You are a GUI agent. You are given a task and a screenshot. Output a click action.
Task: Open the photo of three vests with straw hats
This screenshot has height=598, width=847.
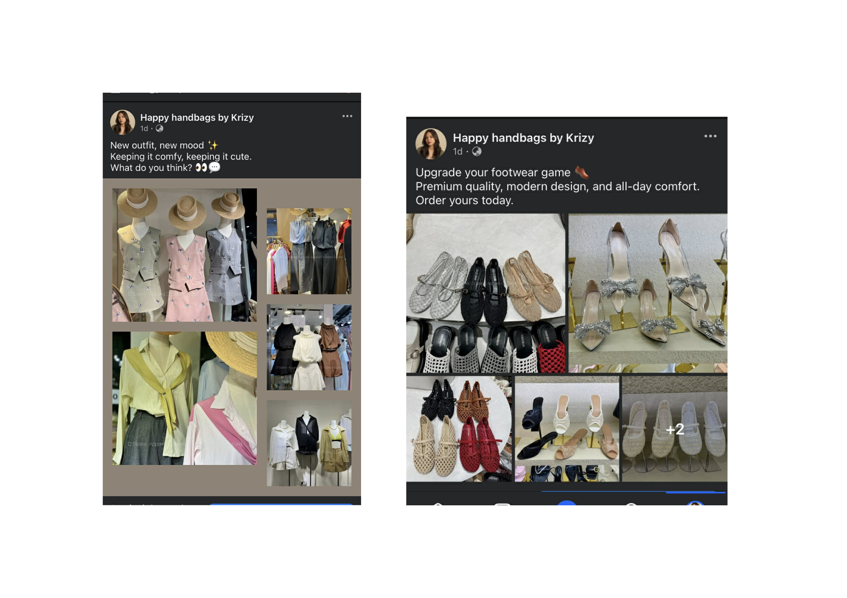coord(184,255)
